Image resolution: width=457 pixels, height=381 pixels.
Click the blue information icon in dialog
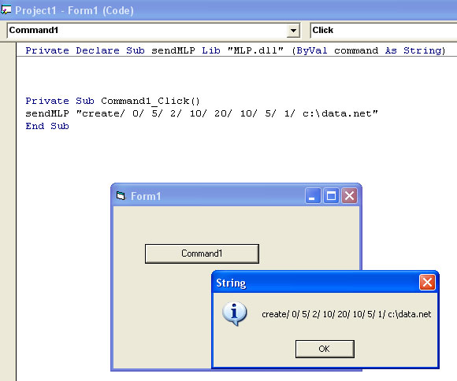[235, 313]
